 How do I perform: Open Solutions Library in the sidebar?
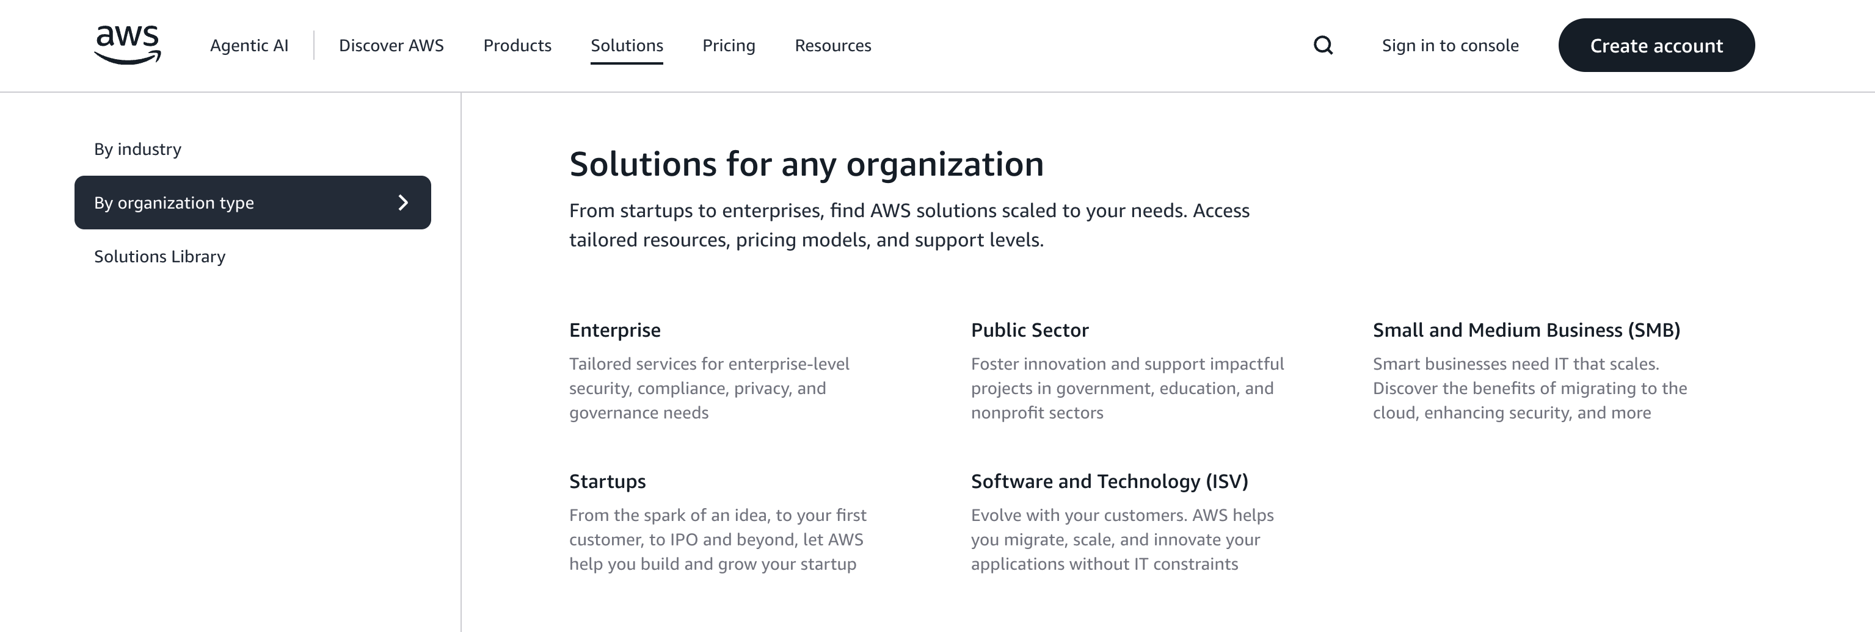coord(159,256)
